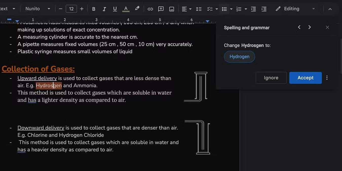Open the bulleted list options arrow

pyautogui.click(x=231, y=9)
